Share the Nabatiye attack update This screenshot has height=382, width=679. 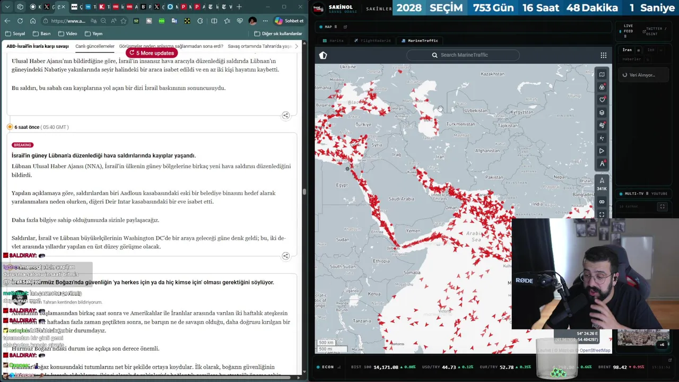click(285, 115)
